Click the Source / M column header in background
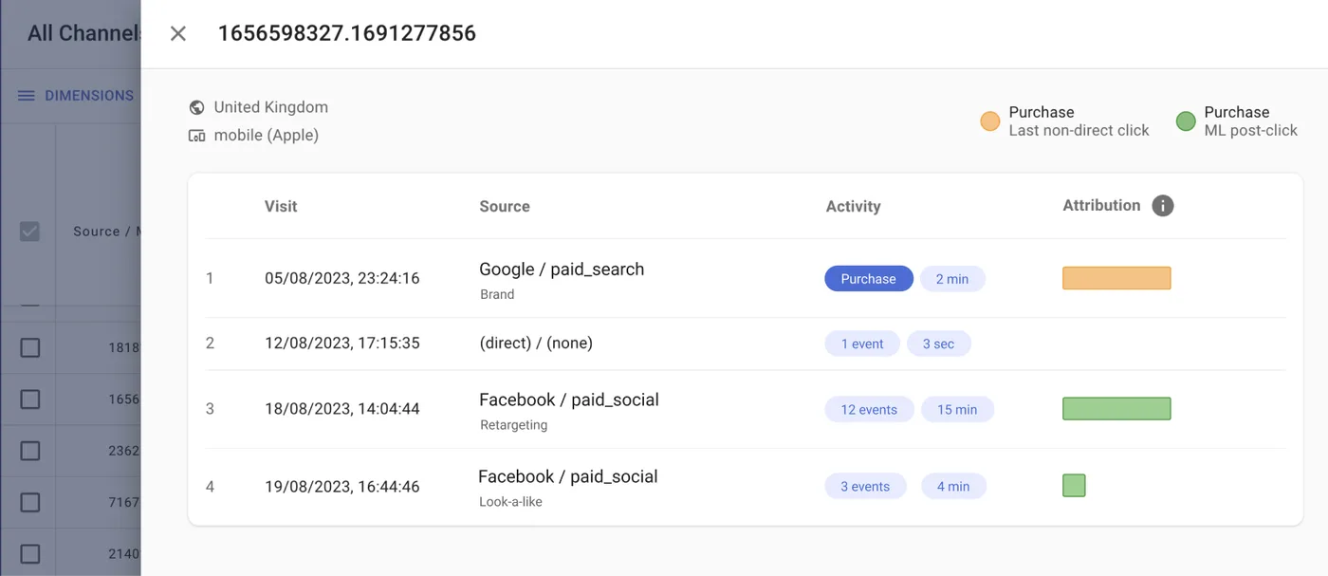The height and width of the screenshot is (576, 1328). click(x=106, y=232)
